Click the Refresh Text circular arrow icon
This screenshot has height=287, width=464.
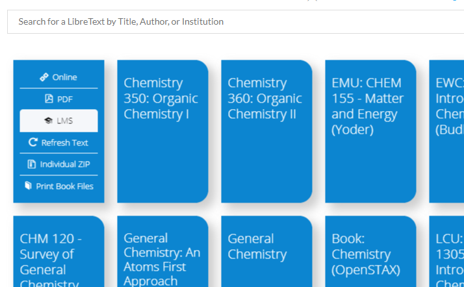[33, 143]
